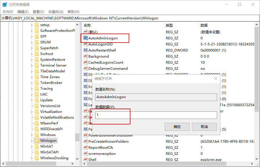Viewport: 260px width, 167px height.
Task: Expand the Windows key node
Action: pyautogui.click(x=32, y=135)
